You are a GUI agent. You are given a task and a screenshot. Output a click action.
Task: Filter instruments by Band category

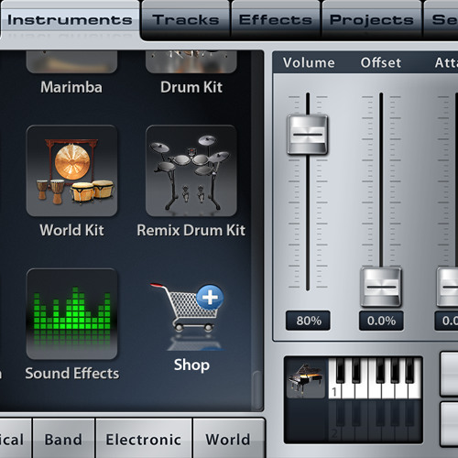63,439
